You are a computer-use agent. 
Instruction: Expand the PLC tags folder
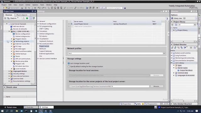[x=11, y=46]
